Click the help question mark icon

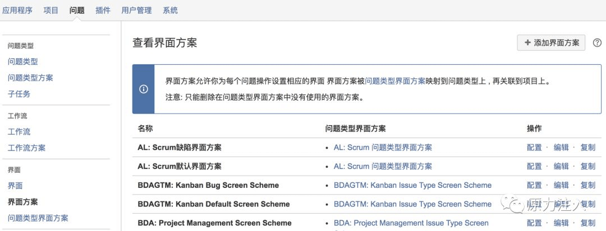597,43
